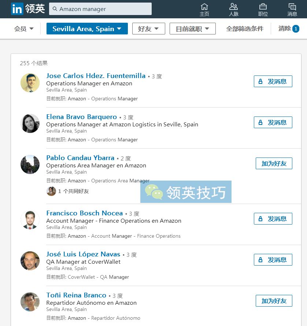Click the clear filters count badge
307x326 pixels.
[296, 29]
